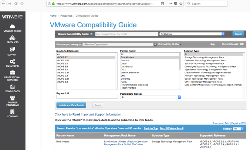This screenshot has height=150, width=250.
Task: Open page actions three-dots menu
Action: [170, 4]
